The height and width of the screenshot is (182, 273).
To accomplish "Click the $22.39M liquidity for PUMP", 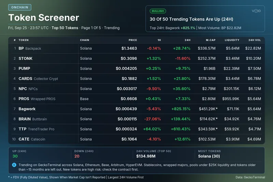I will tap(231, 69).
